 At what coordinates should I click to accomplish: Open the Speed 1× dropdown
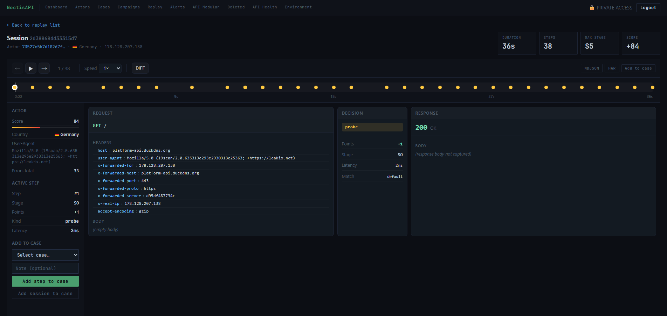[110, 69]
